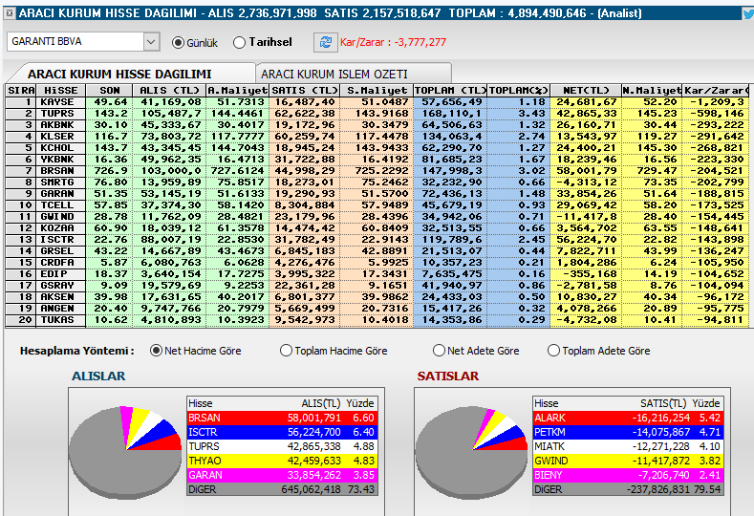
Task: Click the white TUPRS row in ALISLAR legend
Action: (282, 446)
